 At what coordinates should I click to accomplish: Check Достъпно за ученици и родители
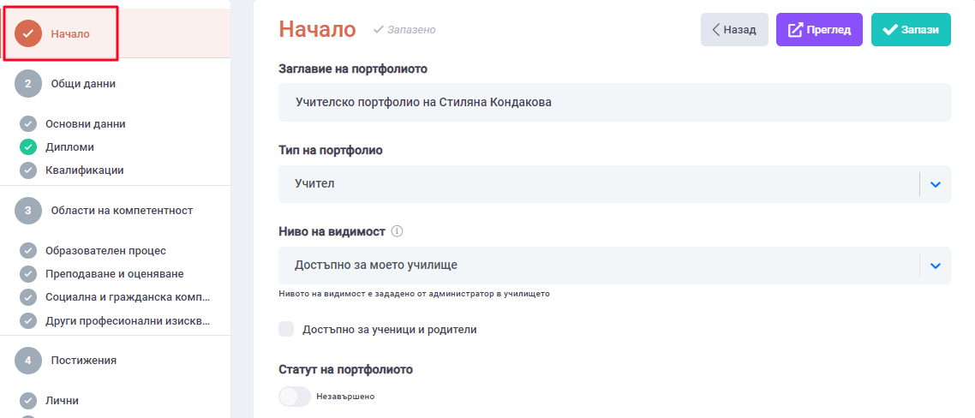[286, 329]
